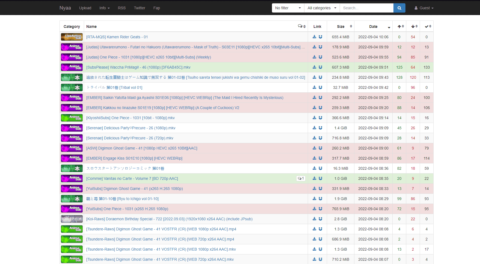Click the download icon for [Judas] One Piece 1031
Screen dimensions: 480x264
click(314, 57)
